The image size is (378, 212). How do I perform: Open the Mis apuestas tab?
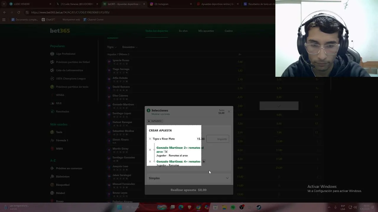coord(206,31)
